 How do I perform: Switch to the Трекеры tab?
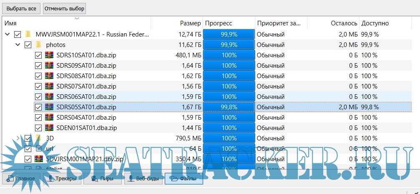(x=62, y=179)
